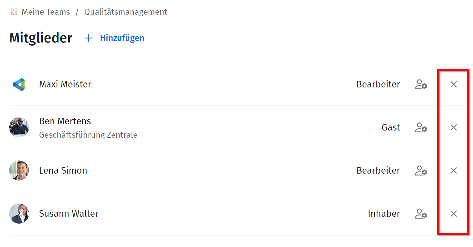Open Maxi Meister's avatar logo
This screenshot has width=473, height=247.
pos(19,84)
